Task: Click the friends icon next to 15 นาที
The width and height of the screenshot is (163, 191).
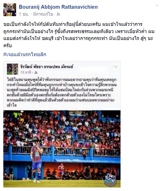Action: tap(36, 73)
